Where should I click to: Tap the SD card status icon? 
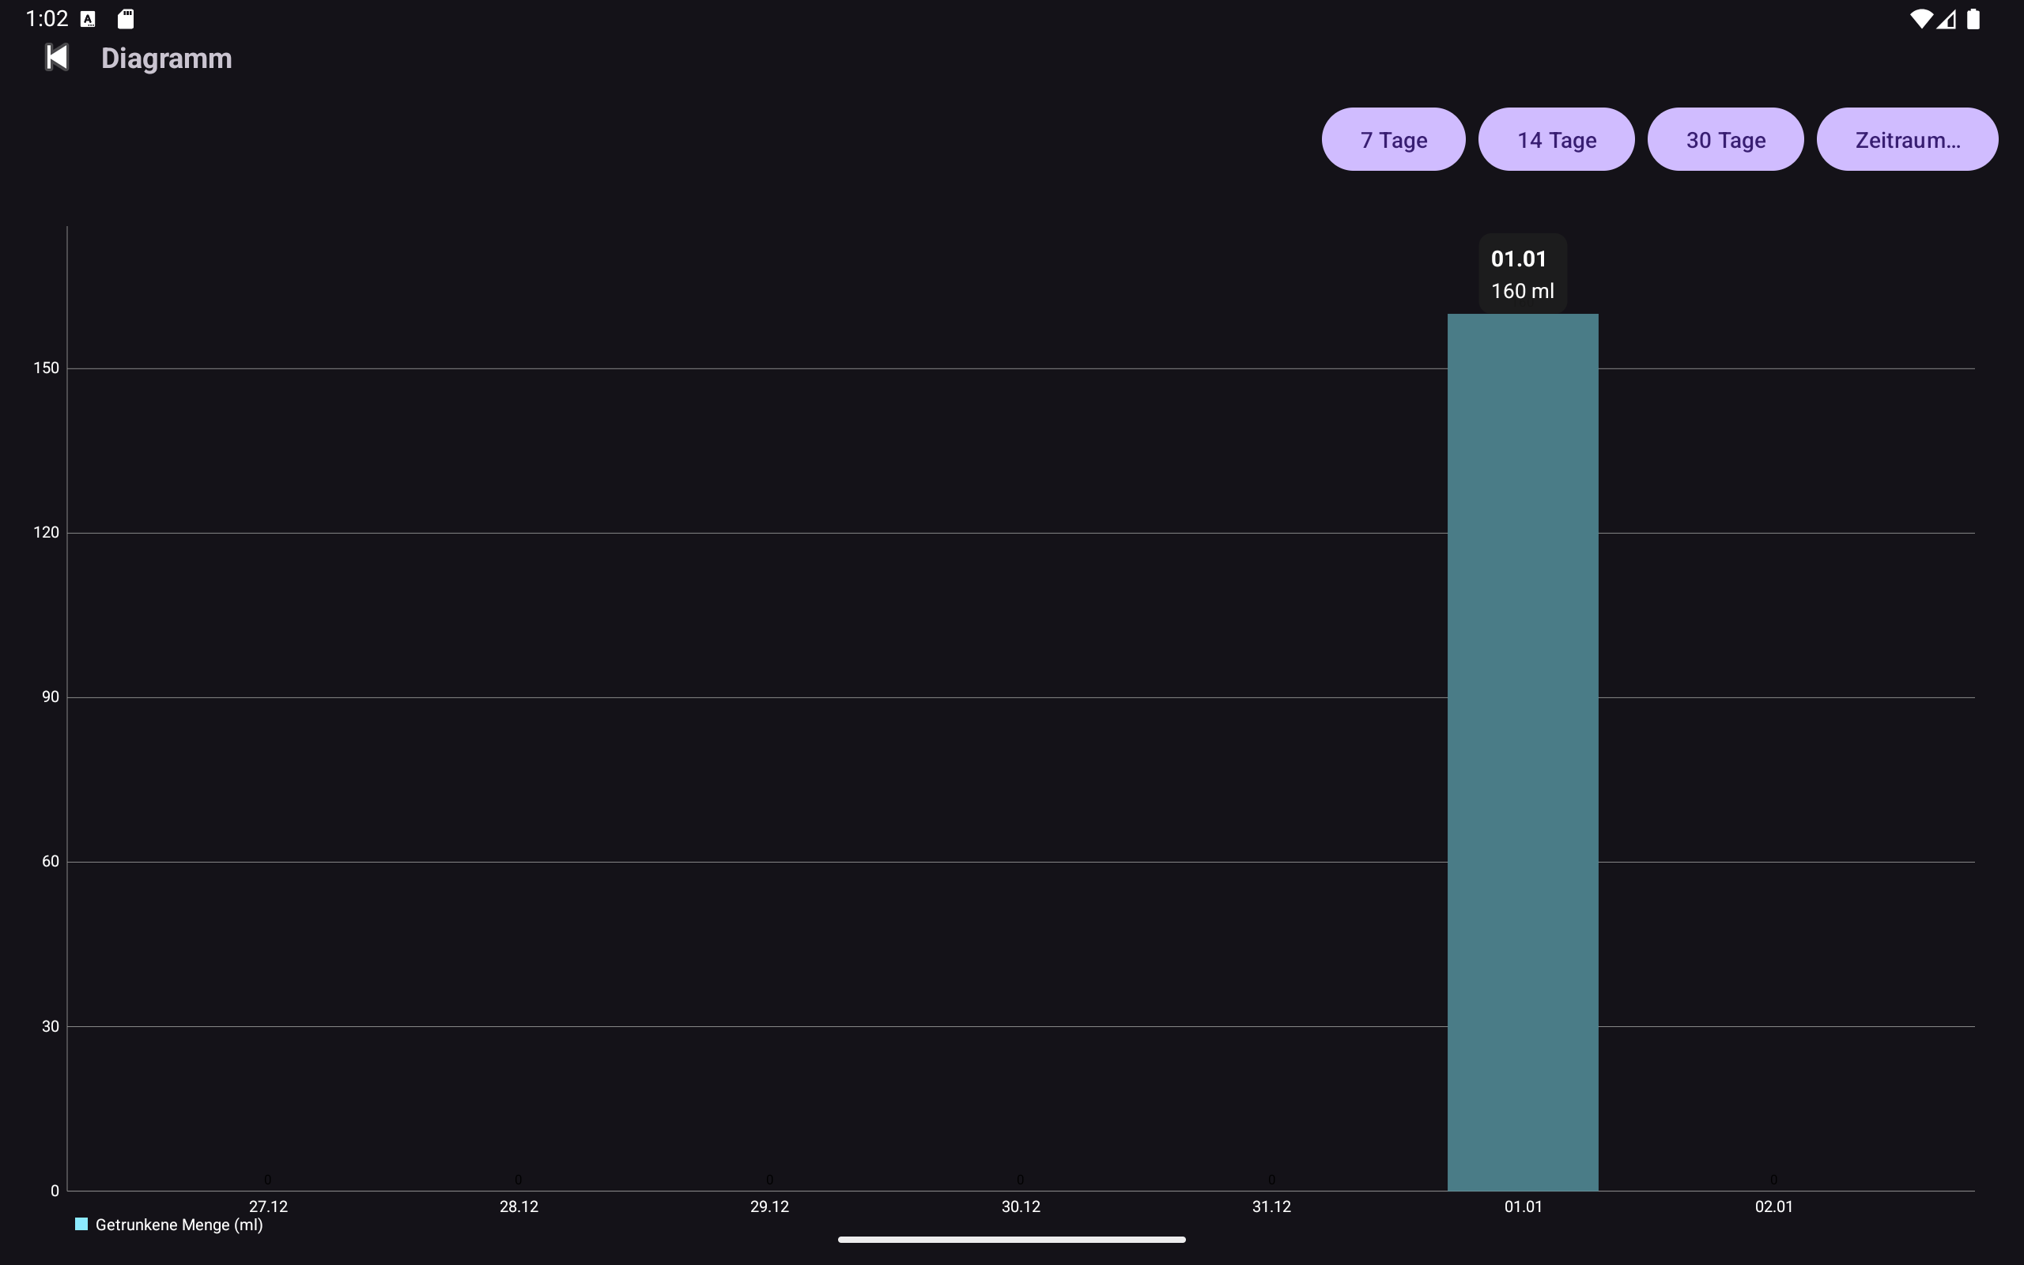[126, 17]
